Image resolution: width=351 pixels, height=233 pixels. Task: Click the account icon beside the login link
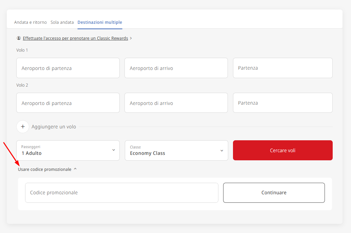[19, 38]
